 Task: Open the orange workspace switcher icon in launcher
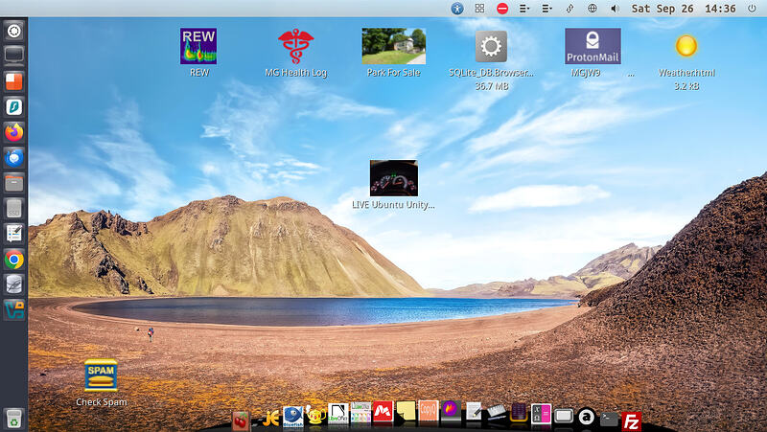click(x=13, y=81)
